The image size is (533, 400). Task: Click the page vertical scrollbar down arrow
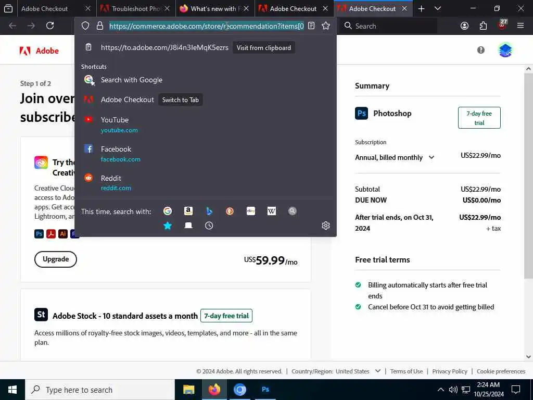528,356
